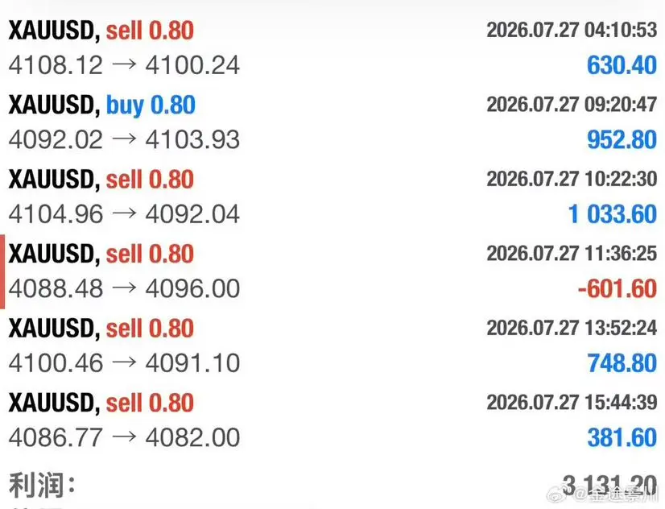Select the losing trade showing -601.60
665x509 pixels.
pos(332,271)
